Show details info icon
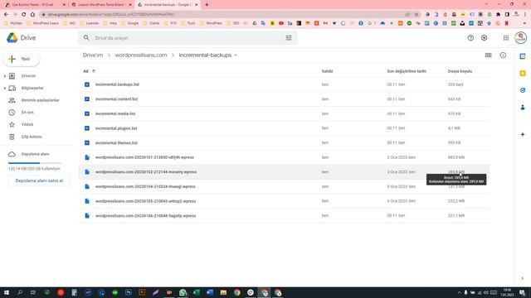Viewport: 531px width, 298px height. [503, 55]
